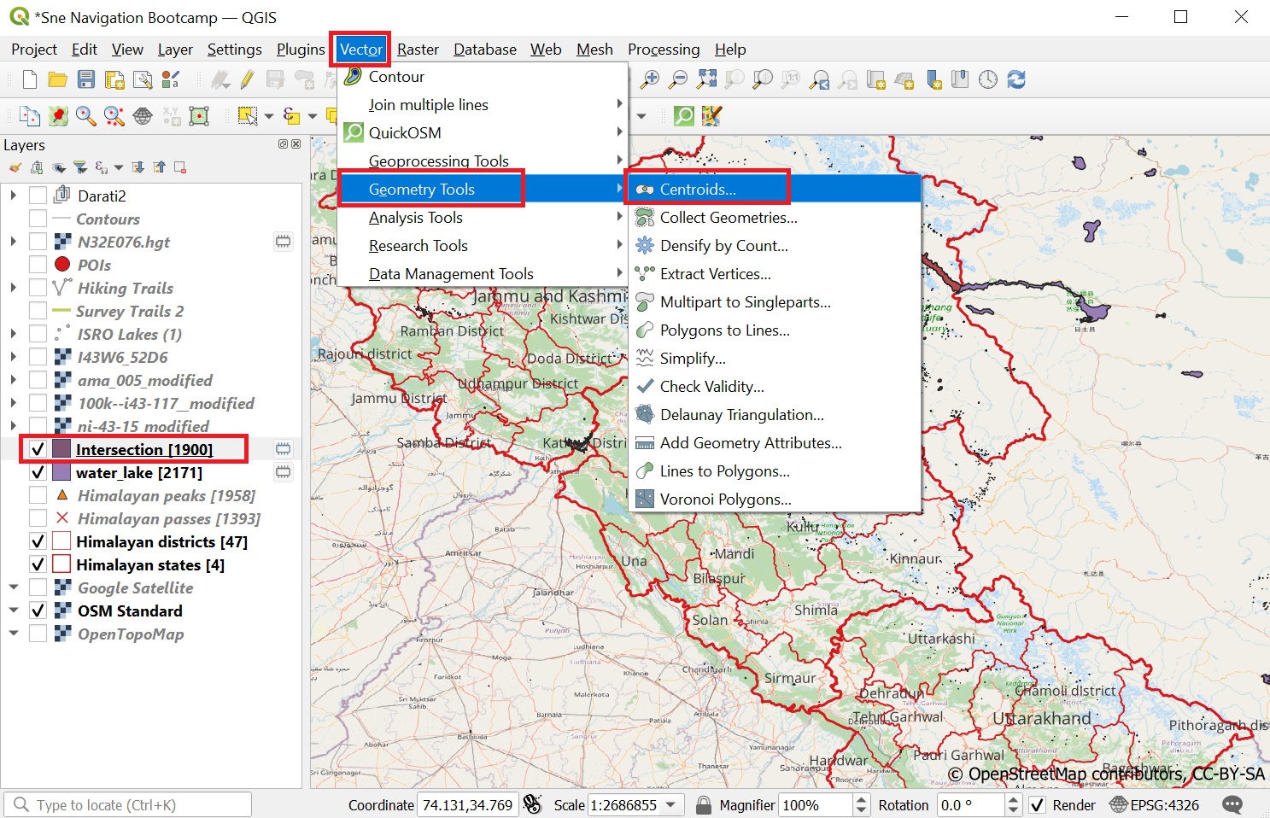Save project with the floppy disk icon
This screenshot has width=1270, height=818.
pyautogui.click(x=86, y=80)
